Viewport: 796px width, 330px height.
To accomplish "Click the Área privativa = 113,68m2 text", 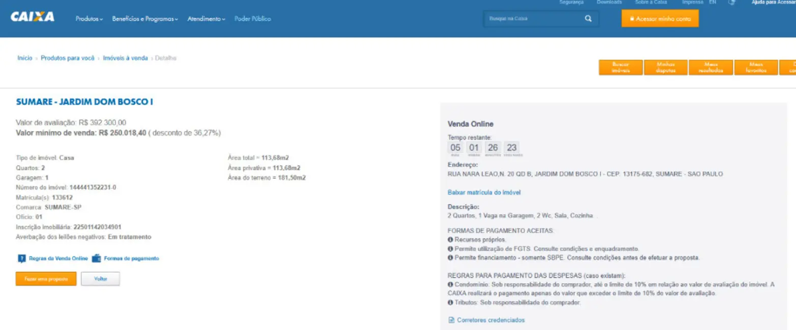I will click(x=264, y=168).
